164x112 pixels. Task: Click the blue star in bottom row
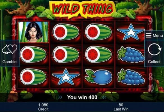(66, 77)
